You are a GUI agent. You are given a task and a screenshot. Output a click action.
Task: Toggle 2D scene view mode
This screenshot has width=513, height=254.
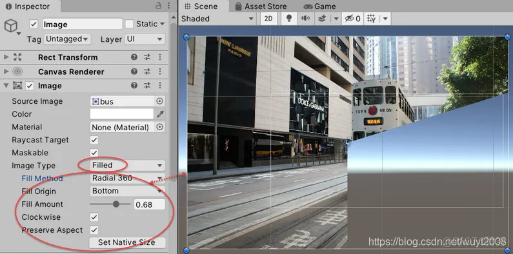point(268,19)
